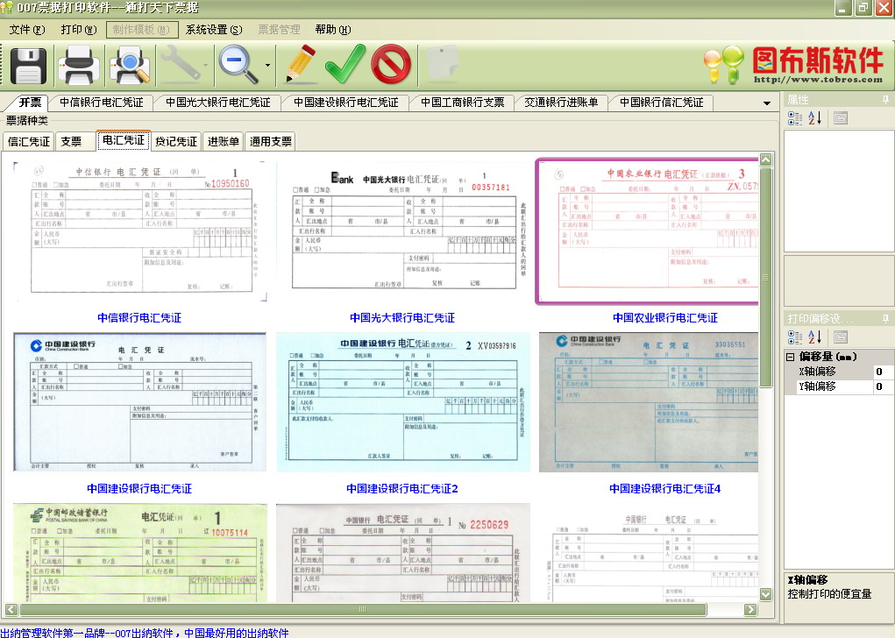Open the document tabs overflow dropdown arrow

pyautogui.click(x=767, y=103)
